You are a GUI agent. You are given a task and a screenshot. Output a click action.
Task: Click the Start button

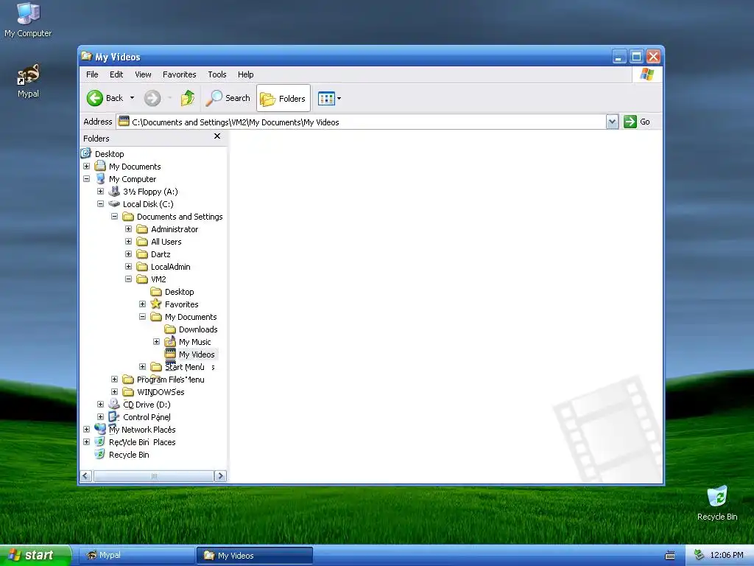click(x=35, y=555)
